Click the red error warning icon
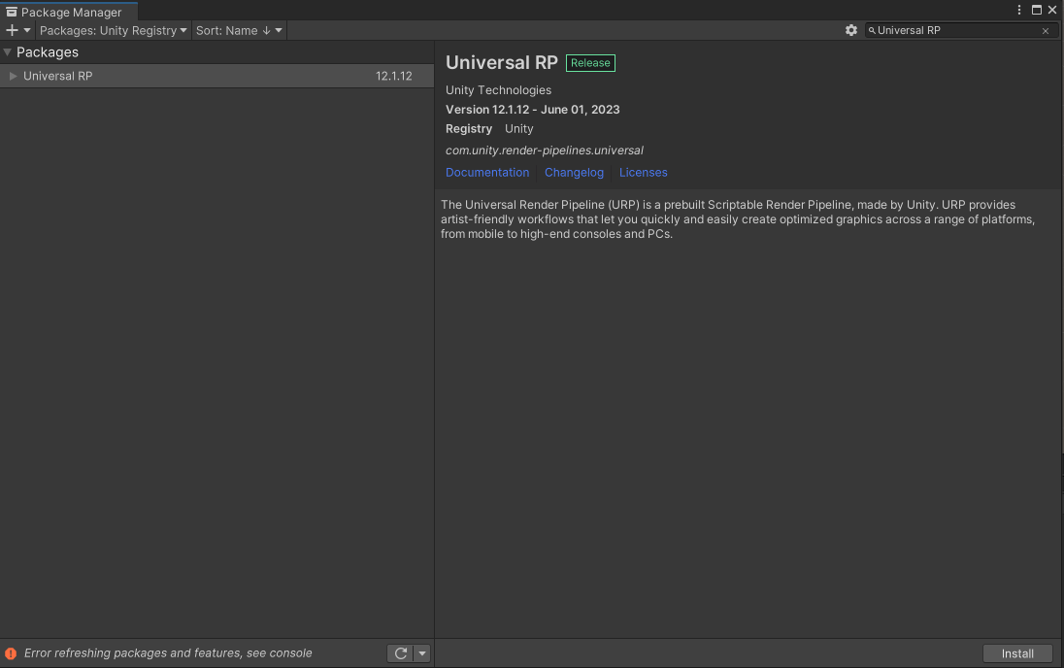Screen dimensions: 1064x668 pos(11,653)
